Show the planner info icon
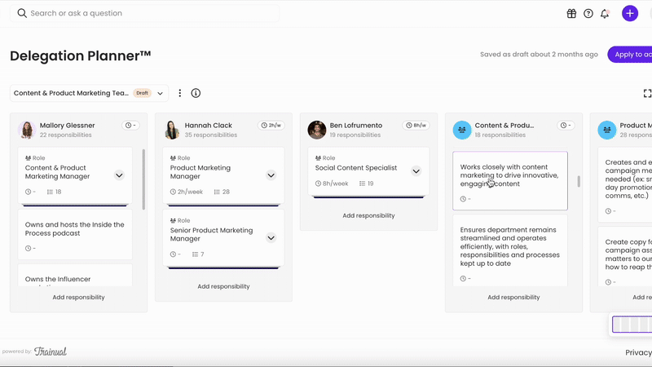The height and width of the screenshot is (367, 652). [x=196, y=93]
